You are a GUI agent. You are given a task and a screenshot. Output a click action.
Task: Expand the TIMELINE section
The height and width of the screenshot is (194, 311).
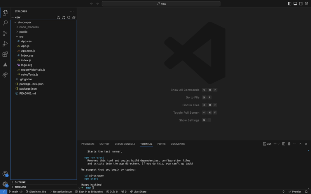click(x=12, y=187)
